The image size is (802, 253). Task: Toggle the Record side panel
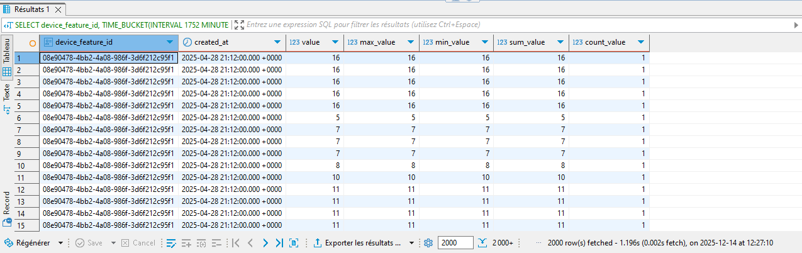point(7,208)
